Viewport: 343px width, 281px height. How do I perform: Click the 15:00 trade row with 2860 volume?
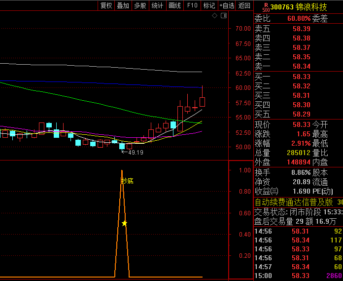[x=298, y=275]
